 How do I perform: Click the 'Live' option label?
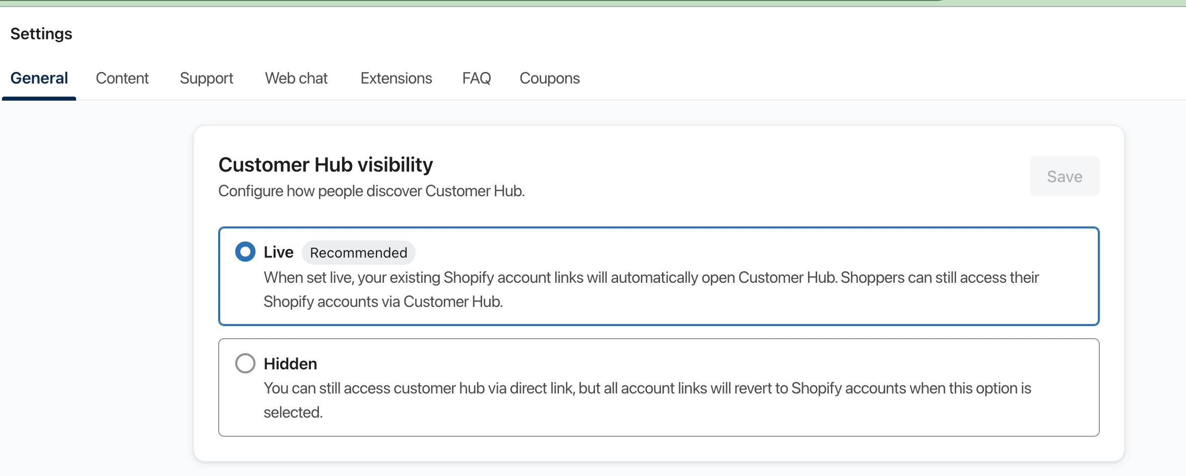point(279,252)
